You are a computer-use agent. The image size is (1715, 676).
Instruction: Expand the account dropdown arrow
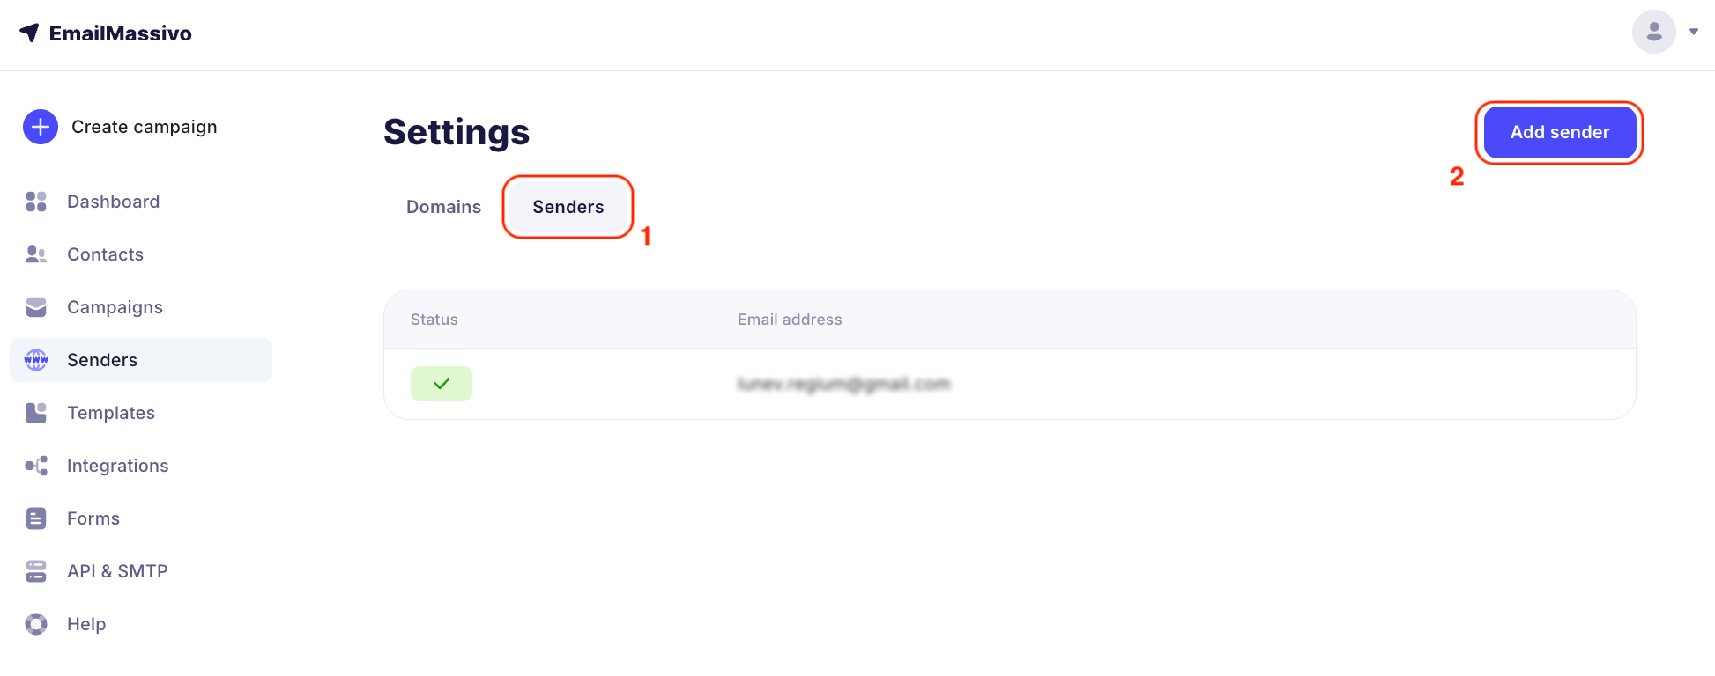click(1694, 32)
